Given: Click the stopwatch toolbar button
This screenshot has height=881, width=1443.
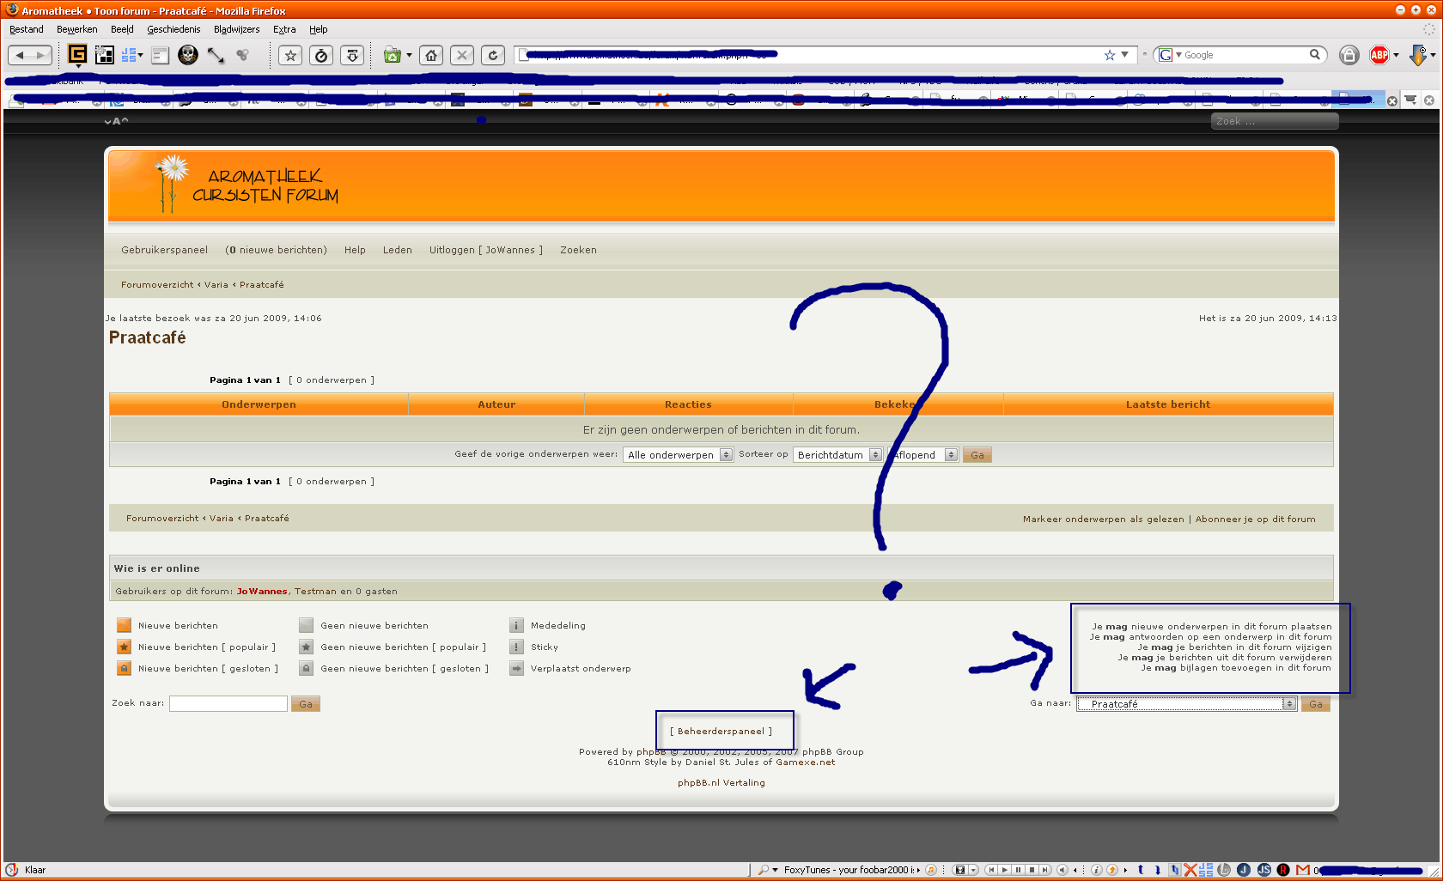Looking at the screenshot, I should 321,56.
